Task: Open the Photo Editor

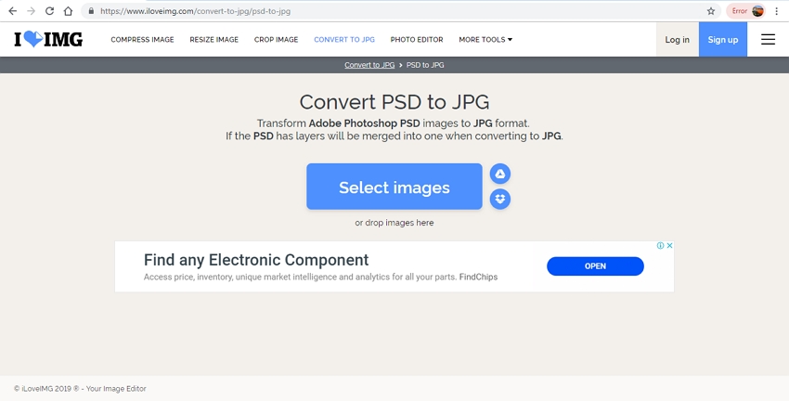Action: coord(417,40)
